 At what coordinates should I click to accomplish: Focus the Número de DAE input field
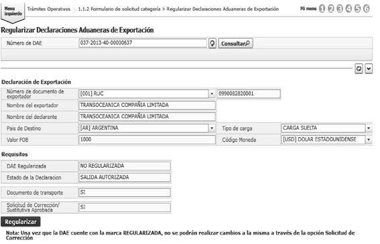tap(143, 43)
